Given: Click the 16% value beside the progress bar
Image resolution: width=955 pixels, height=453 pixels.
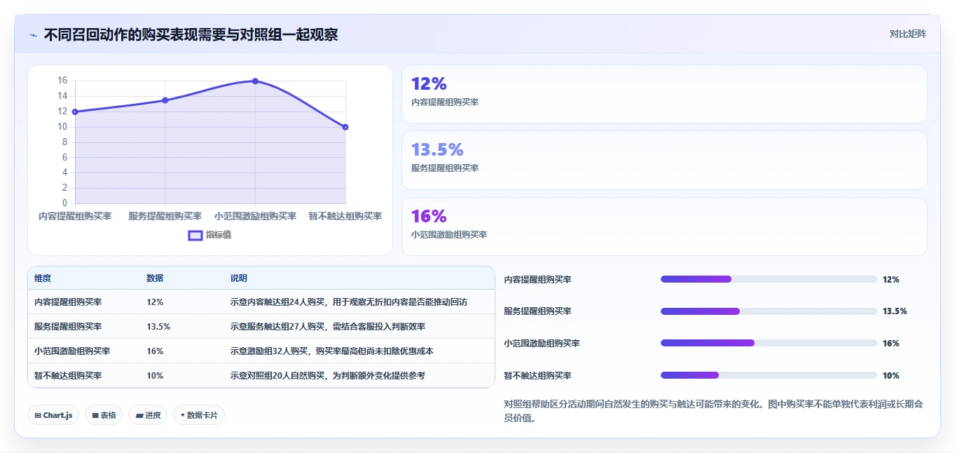Looking at the screenshot, I should coord(891,343).
